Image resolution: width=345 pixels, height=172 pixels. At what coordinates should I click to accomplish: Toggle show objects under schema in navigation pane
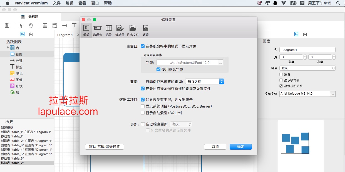pos(143,46)
